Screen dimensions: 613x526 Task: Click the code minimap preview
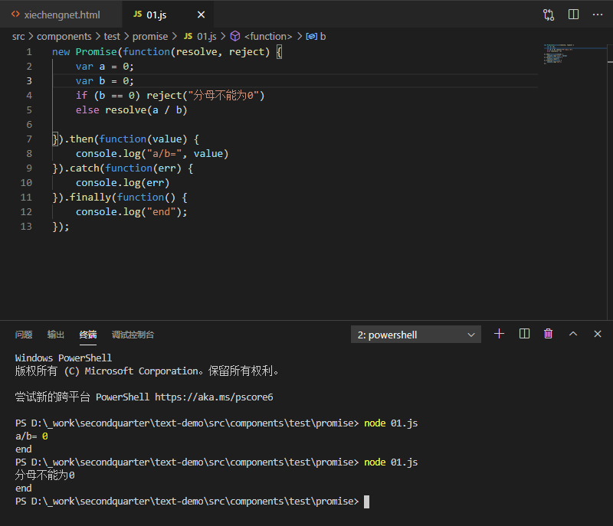pyautogui.click(x=559, y=54)
